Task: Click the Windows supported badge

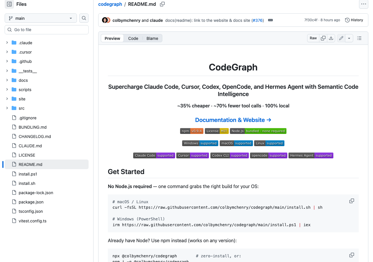Action: click(x=200, y=143)
